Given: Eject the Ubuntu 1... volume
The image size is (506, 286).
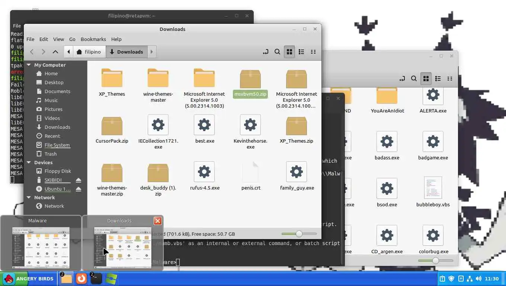Looking at the screenshot, I should click(78, 189).
